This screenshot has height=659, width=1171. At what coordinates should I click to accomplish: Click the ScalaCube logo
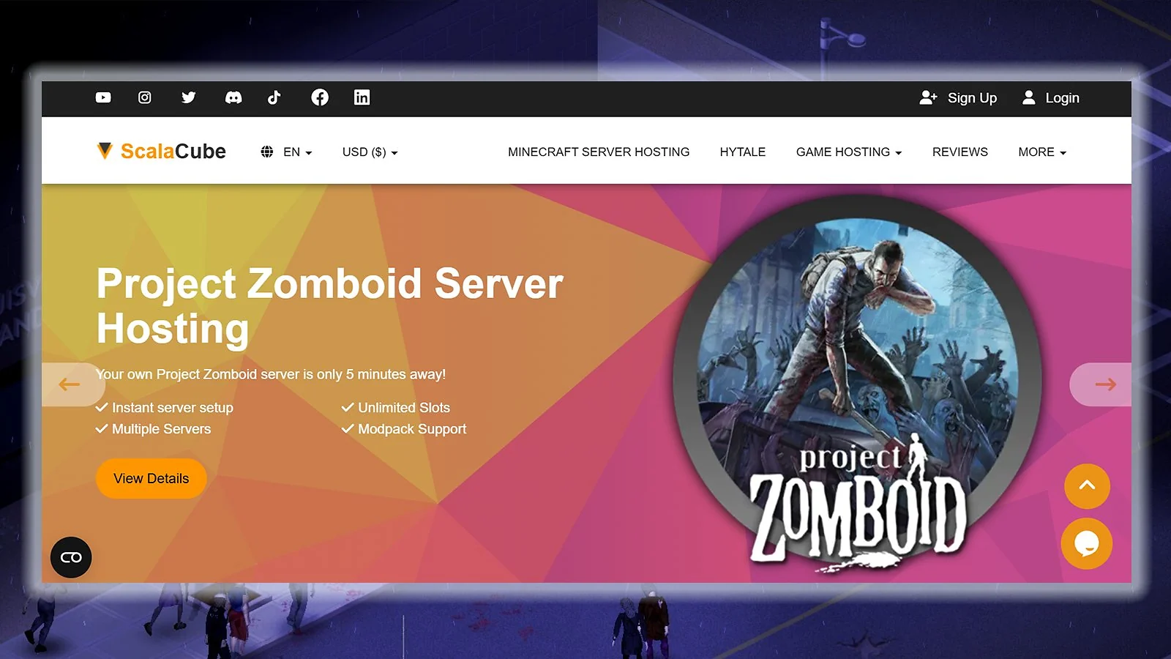pos(162,151)
